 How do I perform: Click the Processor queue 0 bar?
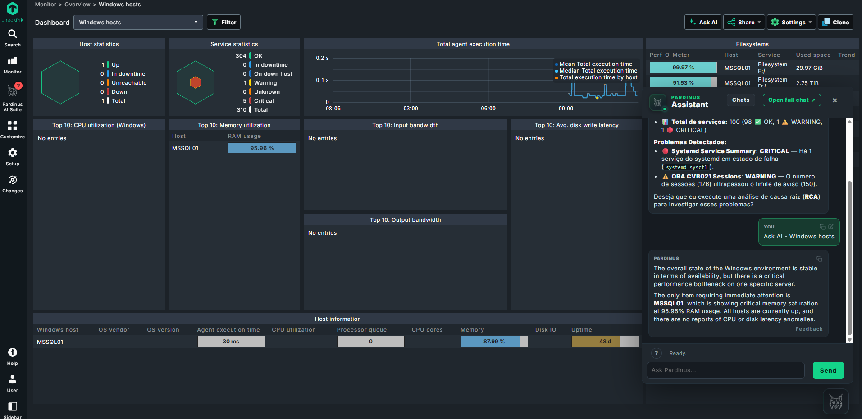tap(371, 342)
